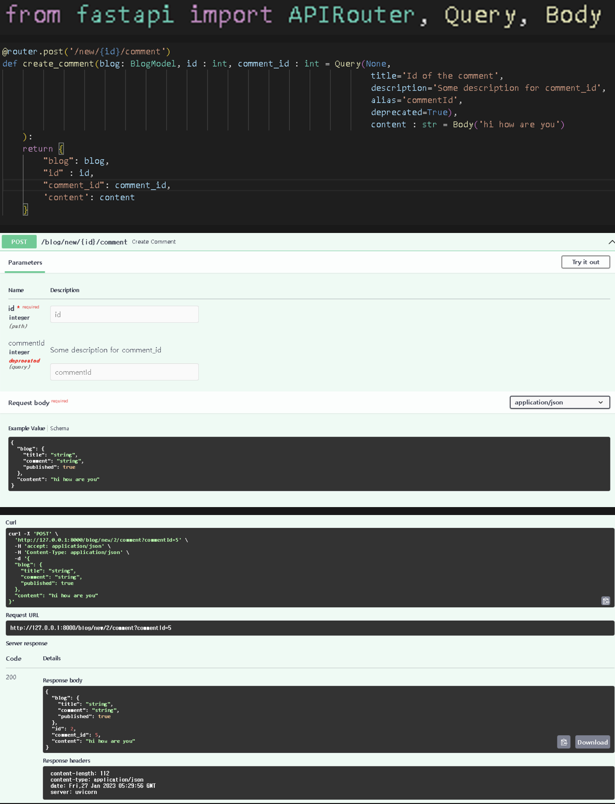
Task: Select the Parameters tab
Action: [25, 263]
